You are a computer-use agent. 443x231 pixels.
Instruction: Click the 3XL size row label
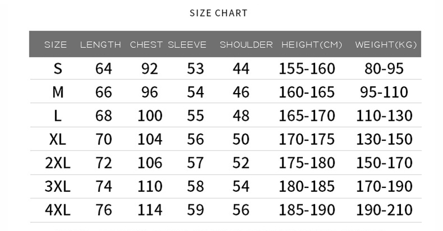58,186
